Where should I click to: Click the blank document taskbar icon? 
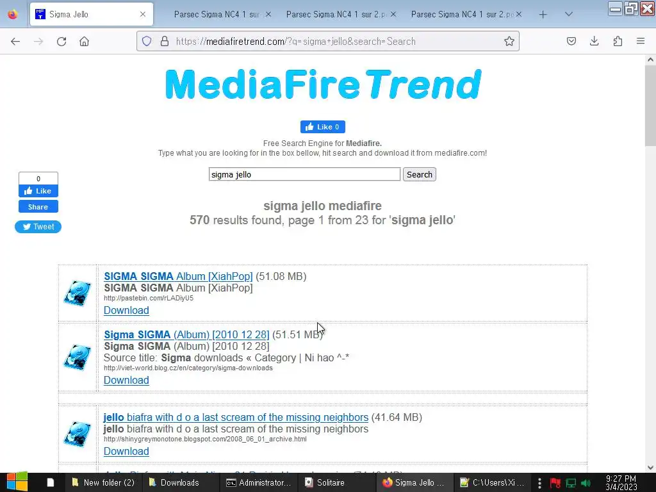[50, 483]
